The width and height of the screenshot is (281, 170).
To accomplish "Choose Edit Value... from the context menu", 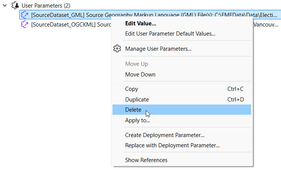I will coord(140,23).
